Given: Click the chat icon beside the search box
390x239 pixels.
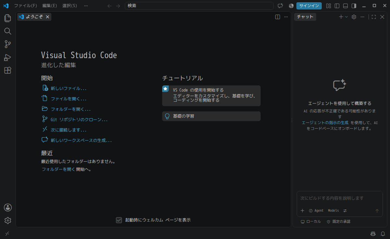Looking at the screenshot, I should pos(280,6).
